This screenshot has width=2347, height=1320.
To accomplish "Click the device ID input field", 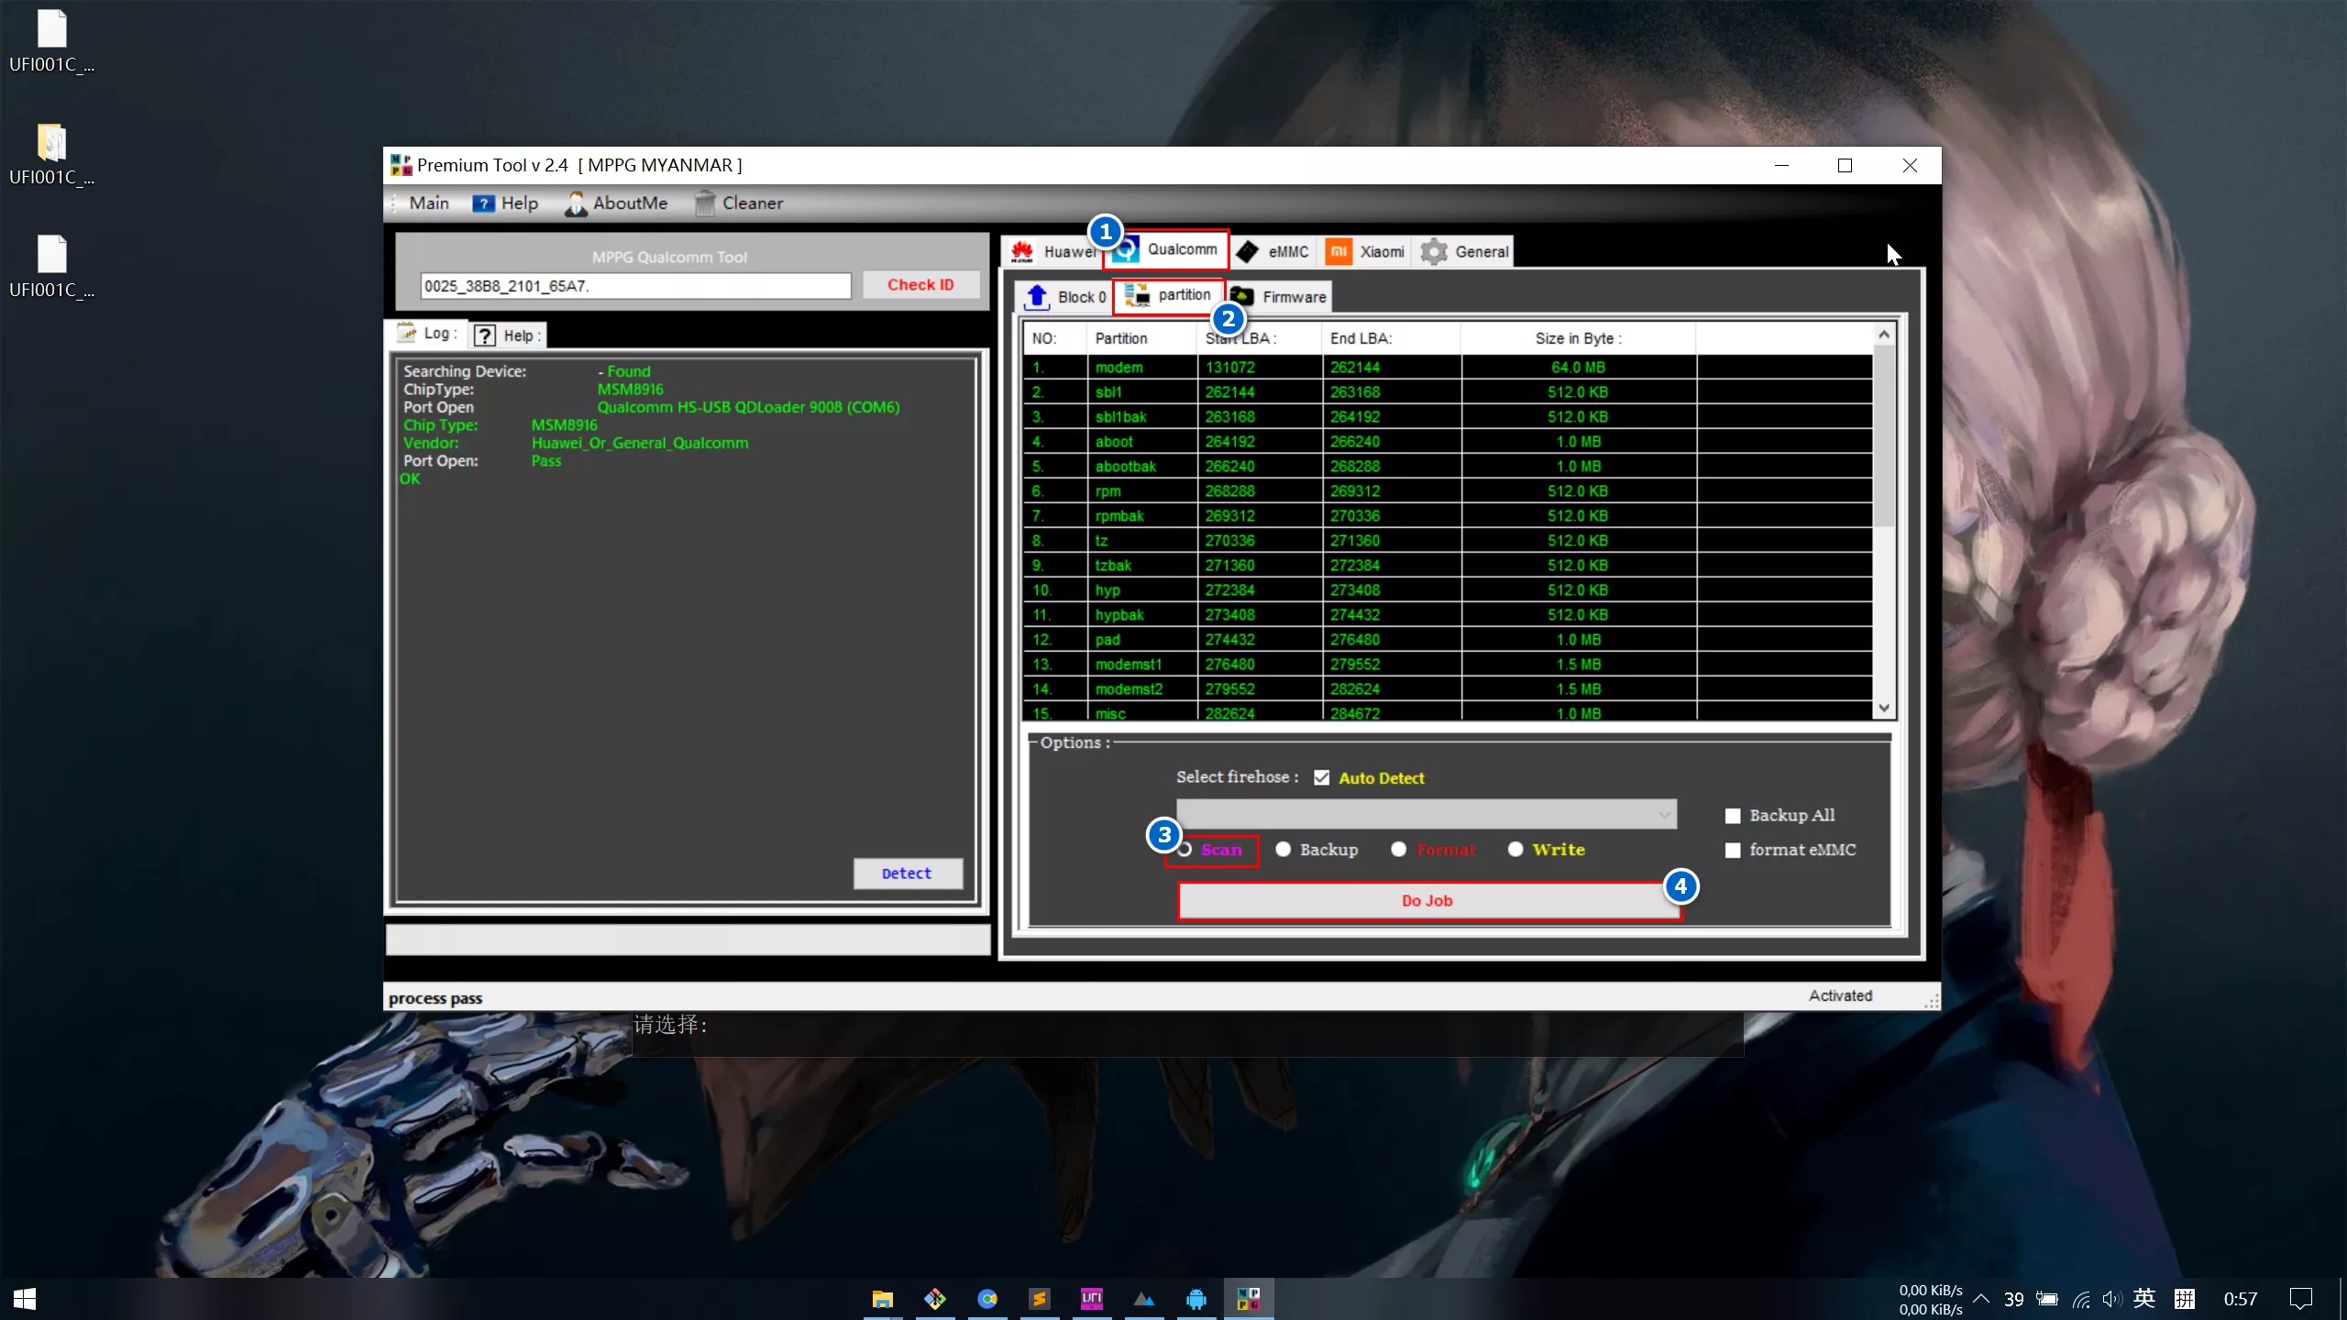I will pyautogui.click(x=635, y=286).
